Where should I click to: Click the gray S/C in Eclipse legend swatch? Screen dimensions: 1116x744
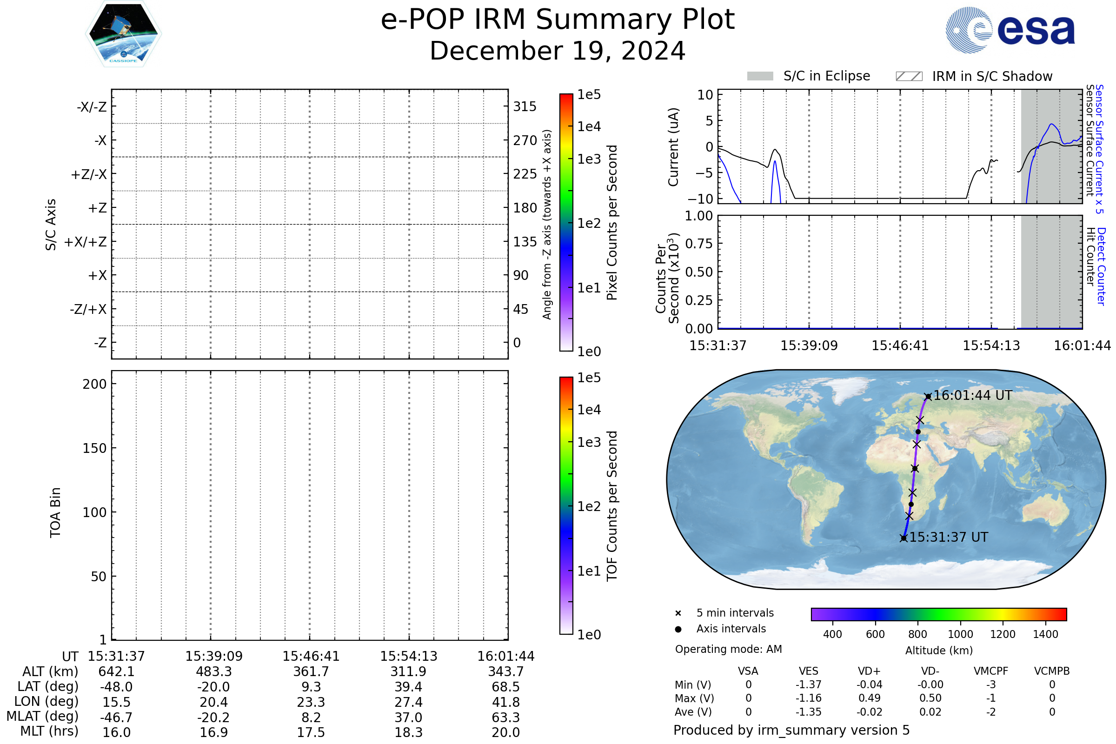click(x=760, y=76)
